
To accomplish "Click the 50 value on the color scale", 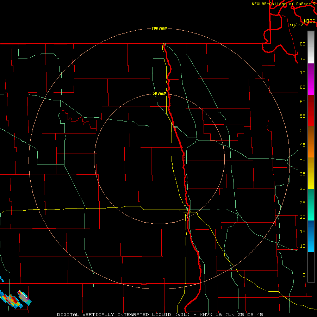I will tap(303, 130).
